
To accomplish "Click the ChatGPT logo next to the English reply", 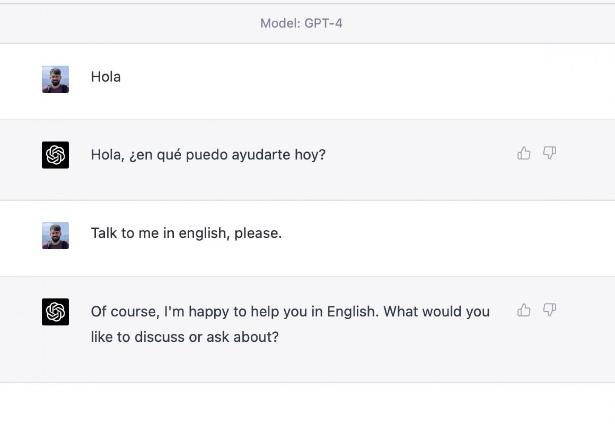I will pos(55,311).
